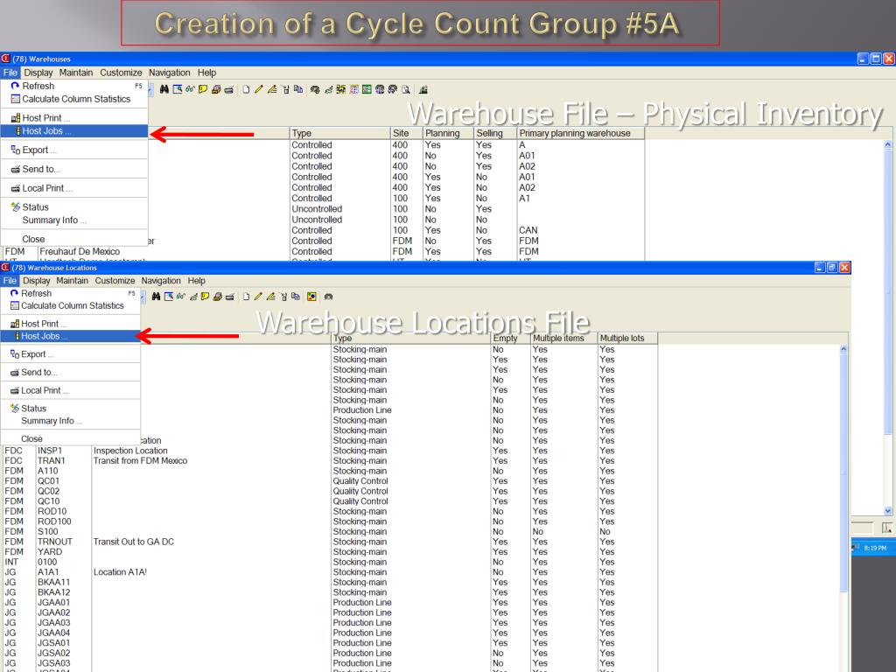Click eyeglasses view icon in Warehouses toolbar
This screenshot has width=896, height=672.
190,89
